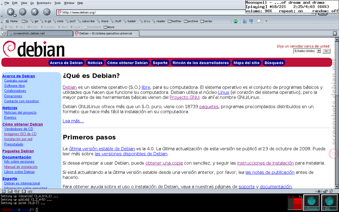Click the Debian swirl logo
339x212 pixels.
[9, 48]
